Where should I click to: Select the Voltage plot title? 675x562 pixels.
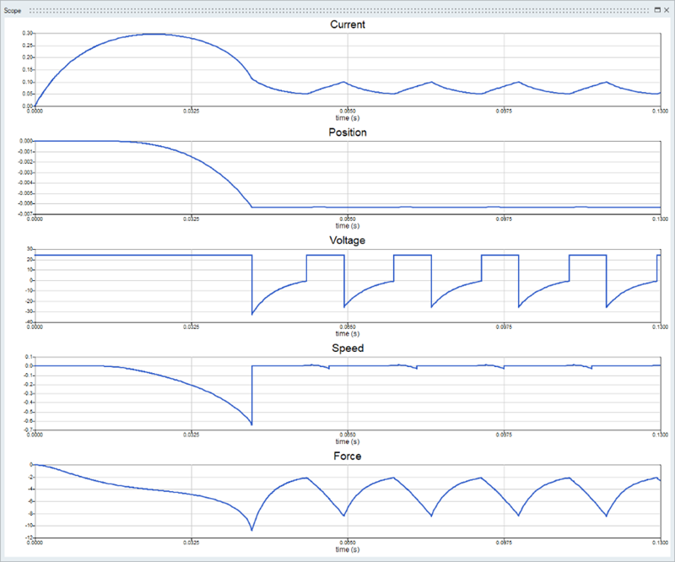click(347, 240)
